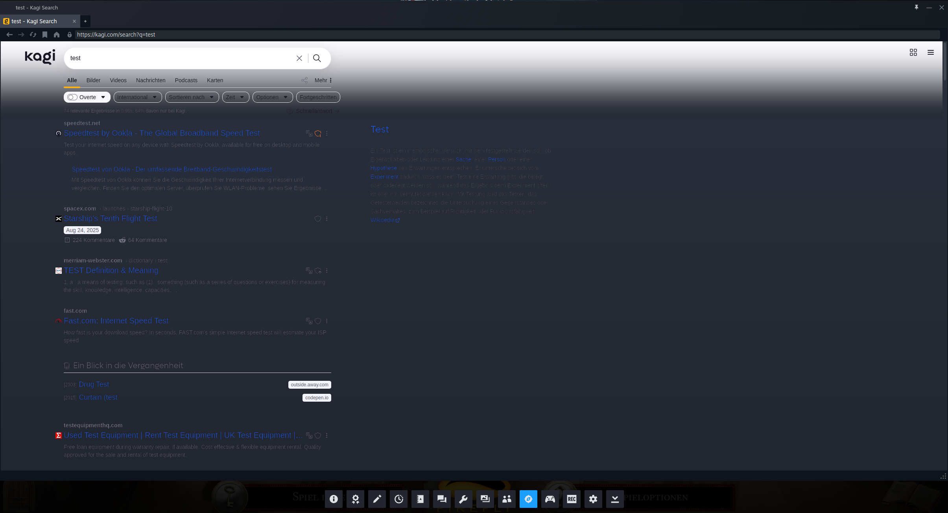Open the Starship's Tenth Flight Test link

coord(111,219)
